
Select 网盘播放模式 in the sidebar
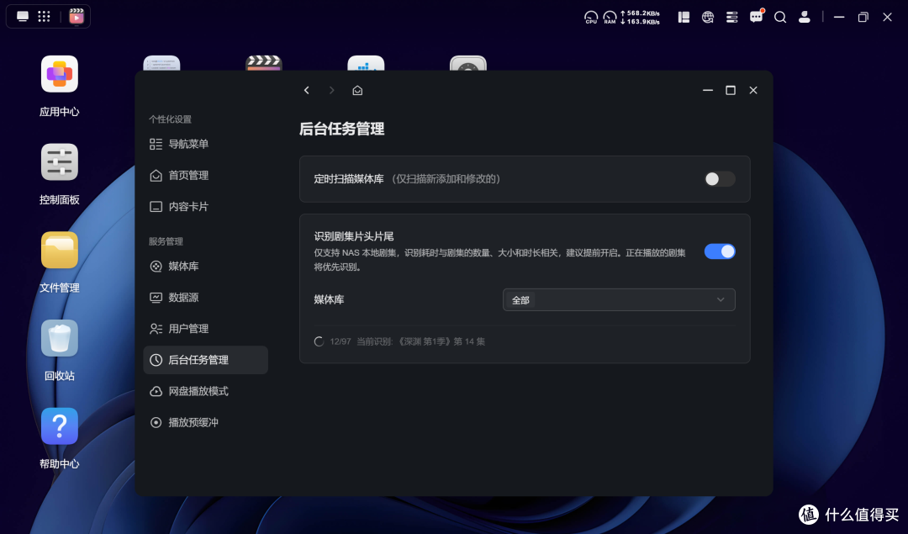(205, 392)
